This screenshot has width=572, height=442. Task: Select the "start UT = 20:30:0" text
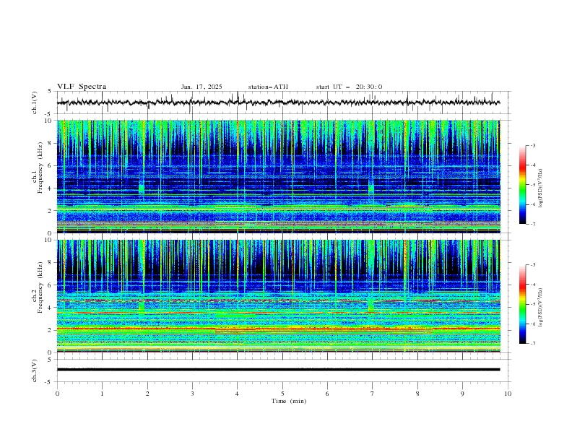point(349,87)
